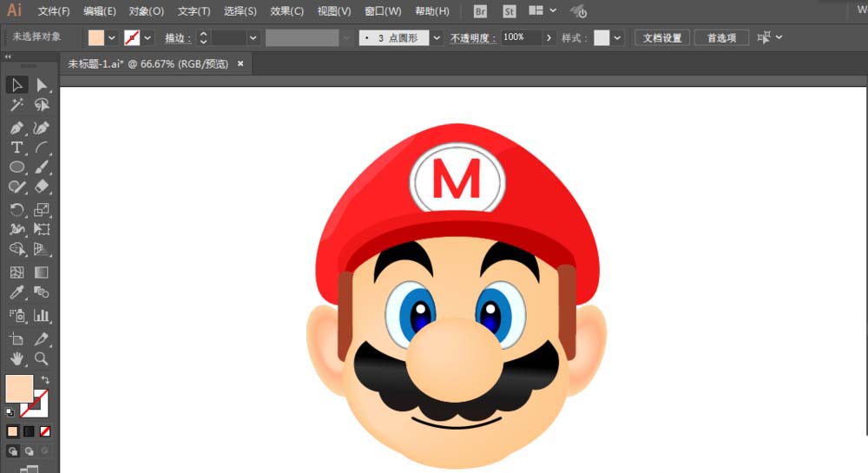The width and height of the screenshot is (868, 473).
Task: Pick the Zoom magnifier tool
Action: point(41,358)
